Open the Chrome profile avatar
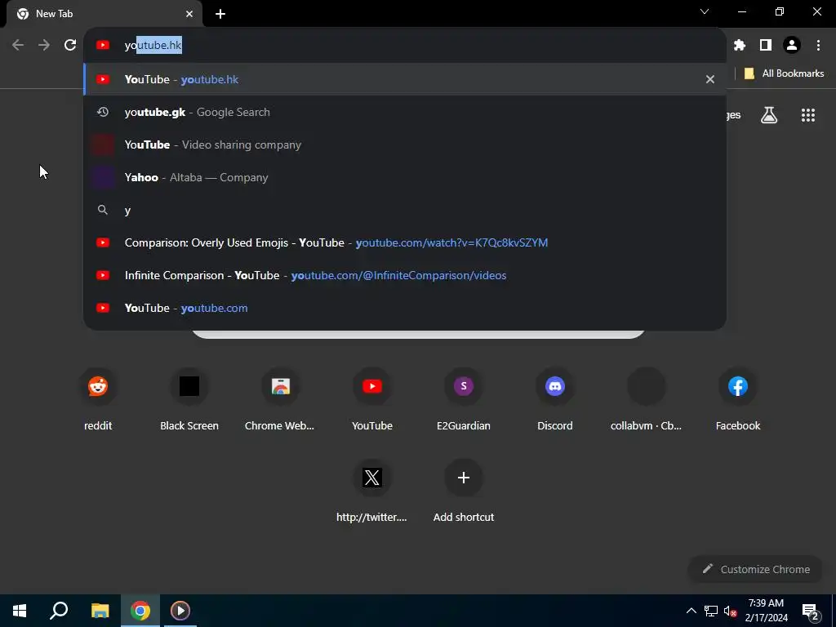Screen dimensions: 836x627 [792, 46]
